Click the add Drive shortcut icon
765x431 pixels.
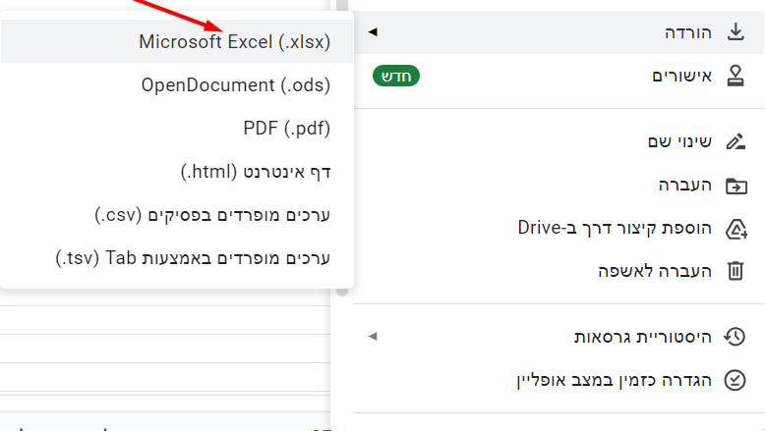point(735,229)
